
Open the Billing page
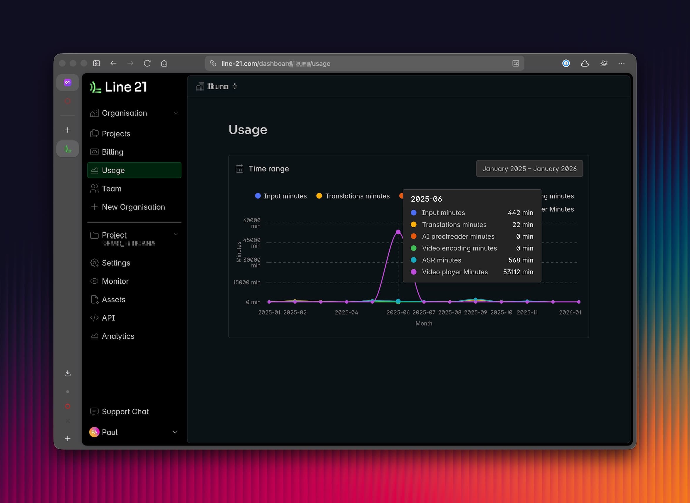pyautogui.click(x=112, y=152)
